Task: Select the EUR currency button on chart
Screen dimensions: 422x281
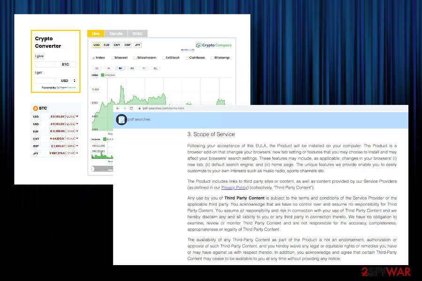Action: [106, 45]
